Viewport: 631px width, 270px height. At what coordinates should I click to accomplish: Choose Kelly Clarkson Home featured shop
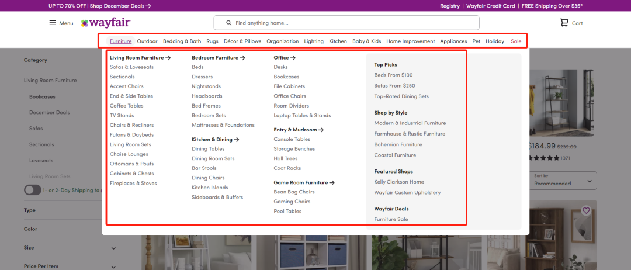point(399,182)
